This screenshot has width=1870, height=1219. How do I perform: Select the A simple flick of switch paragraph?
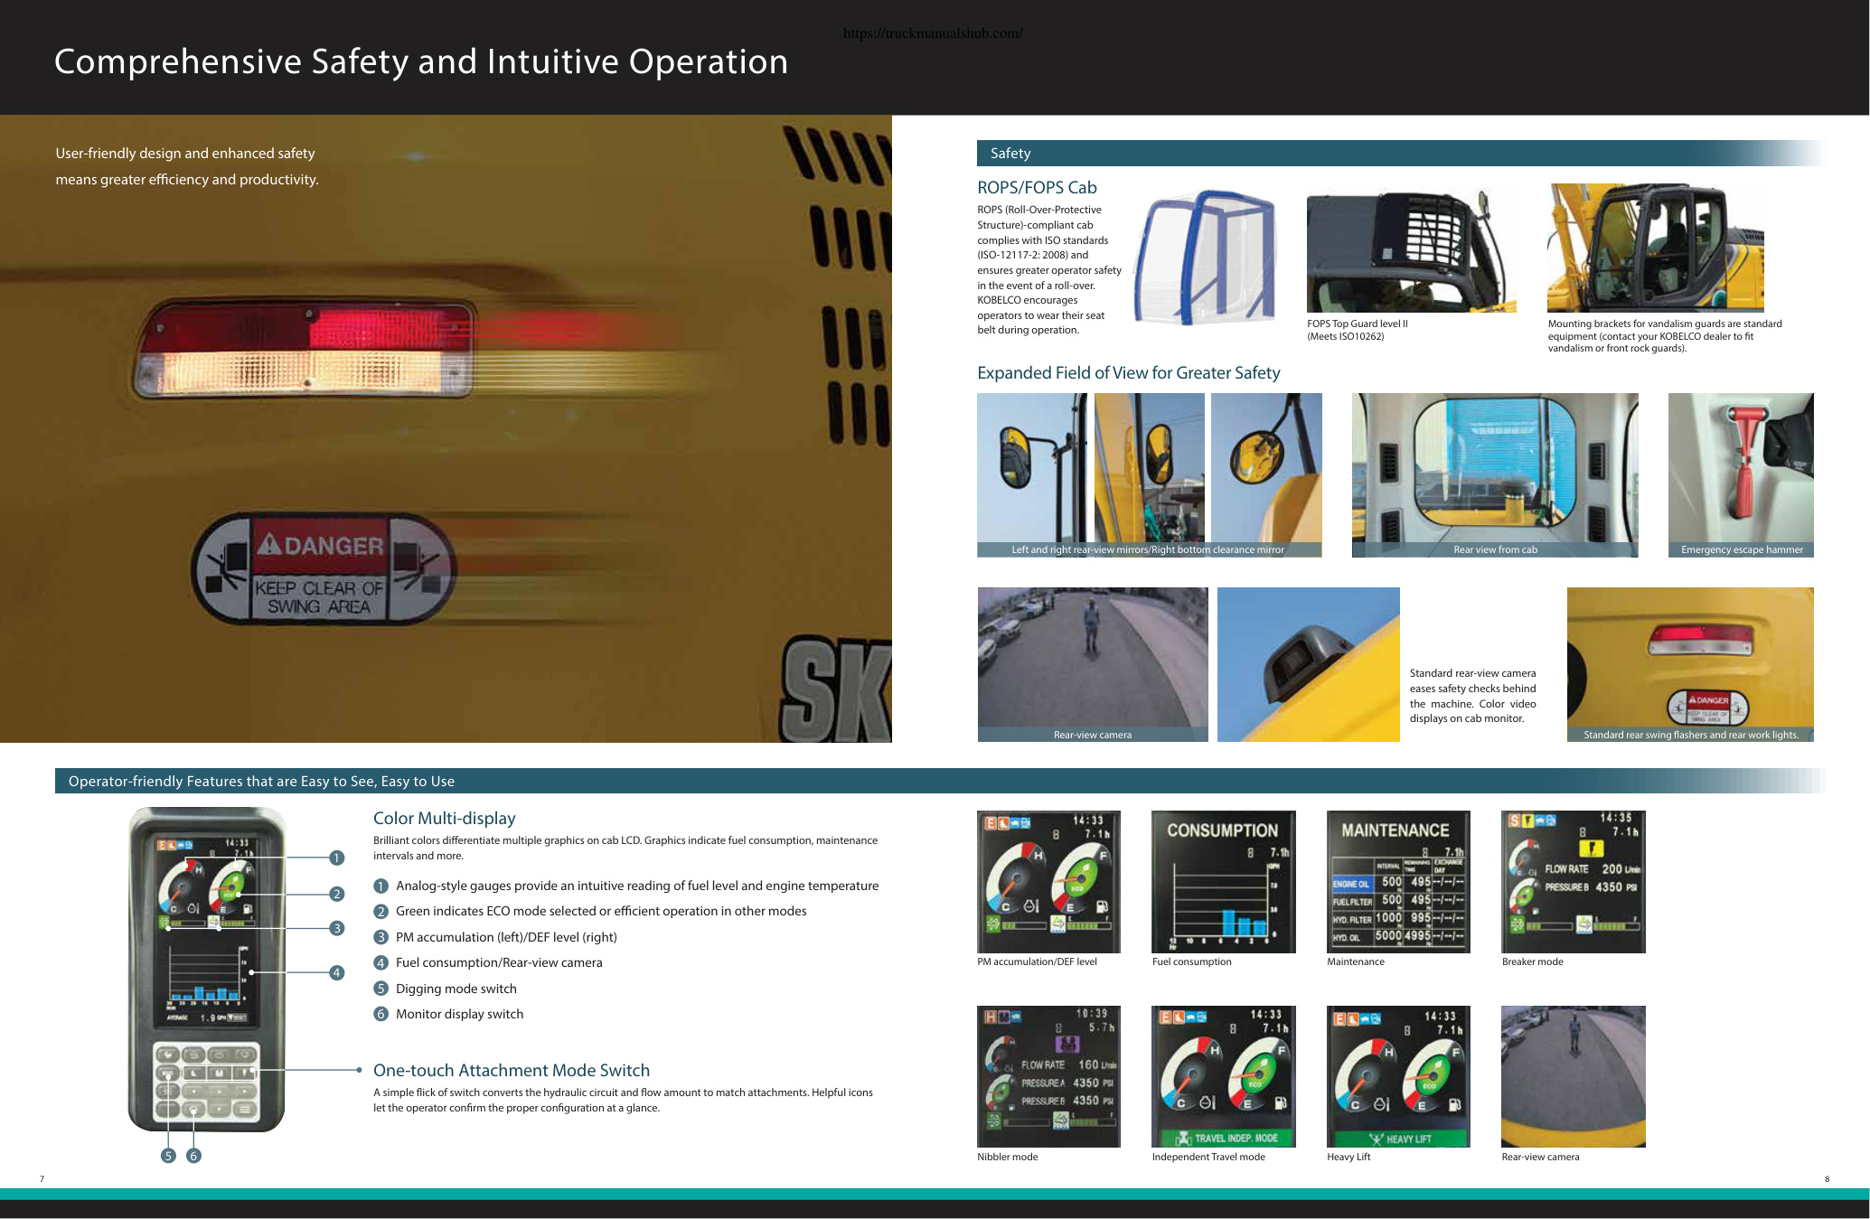(x=623, y=1101)
